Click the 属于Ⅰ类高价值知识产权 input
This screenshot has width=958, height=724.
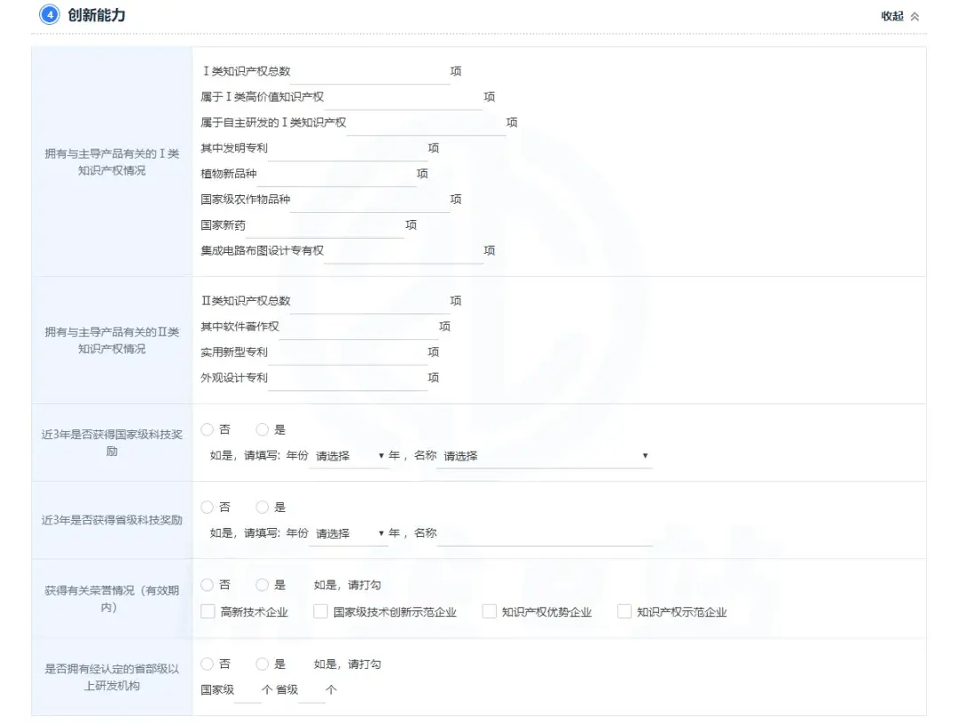pyautogui.click(x=404, y=98)
